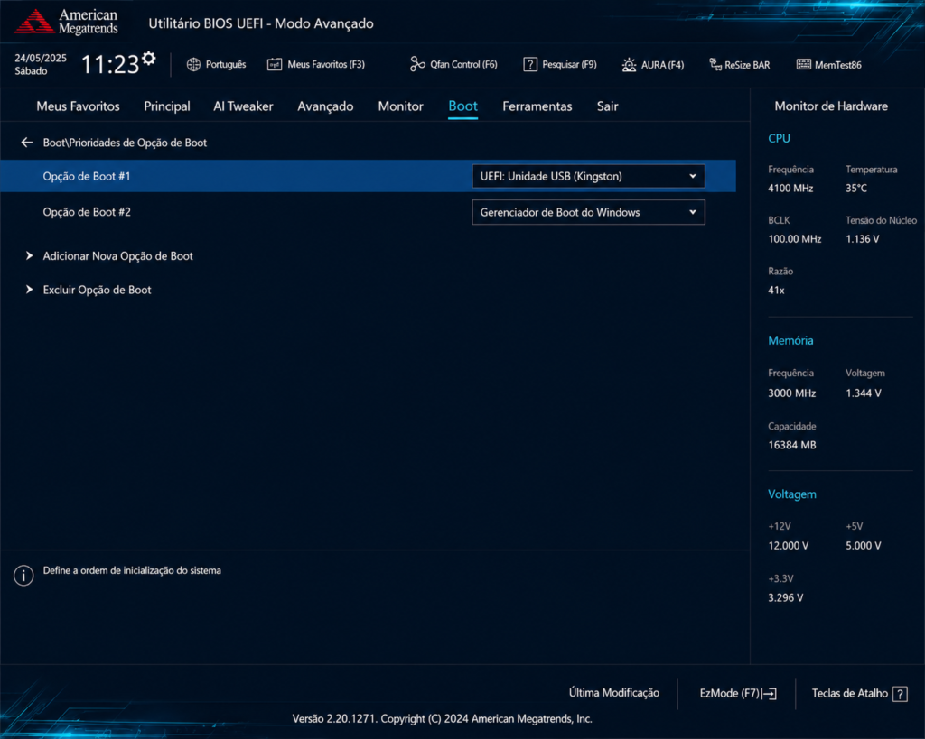Select the Boot tab
925x739 pixels.
[x=463, y=106]
